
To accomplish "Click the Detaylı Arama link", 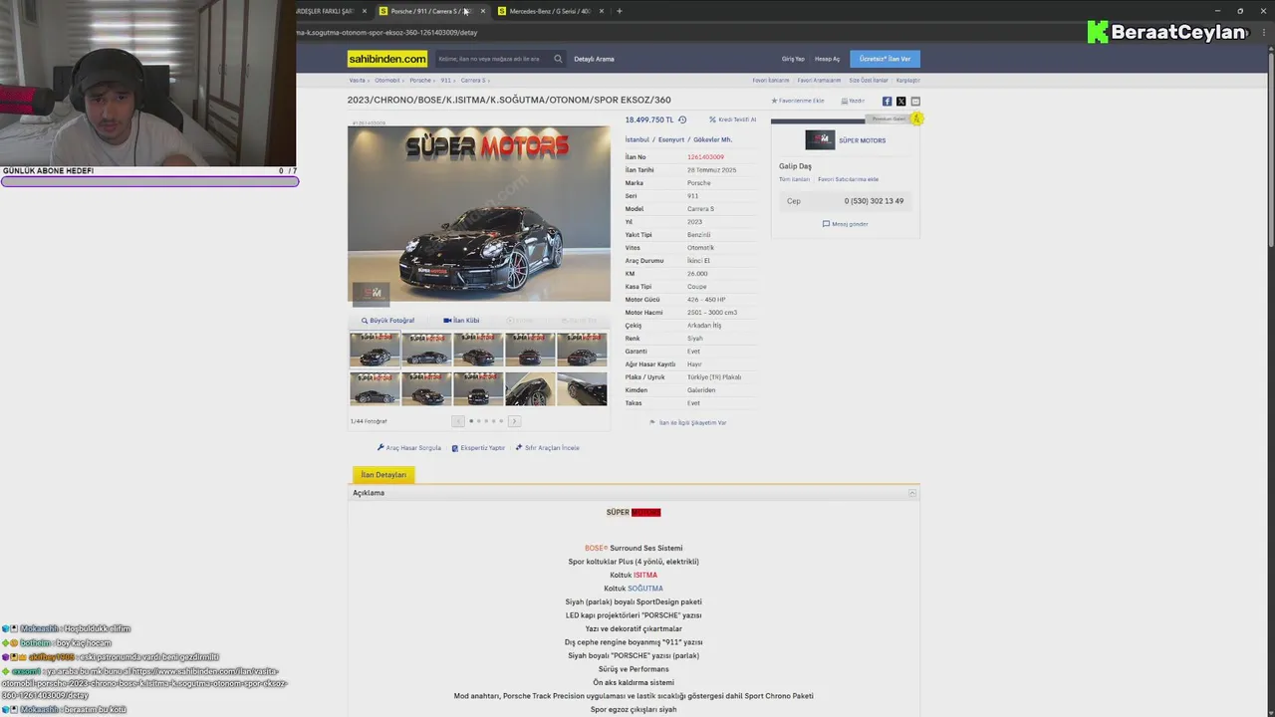I will coord(594,59).
